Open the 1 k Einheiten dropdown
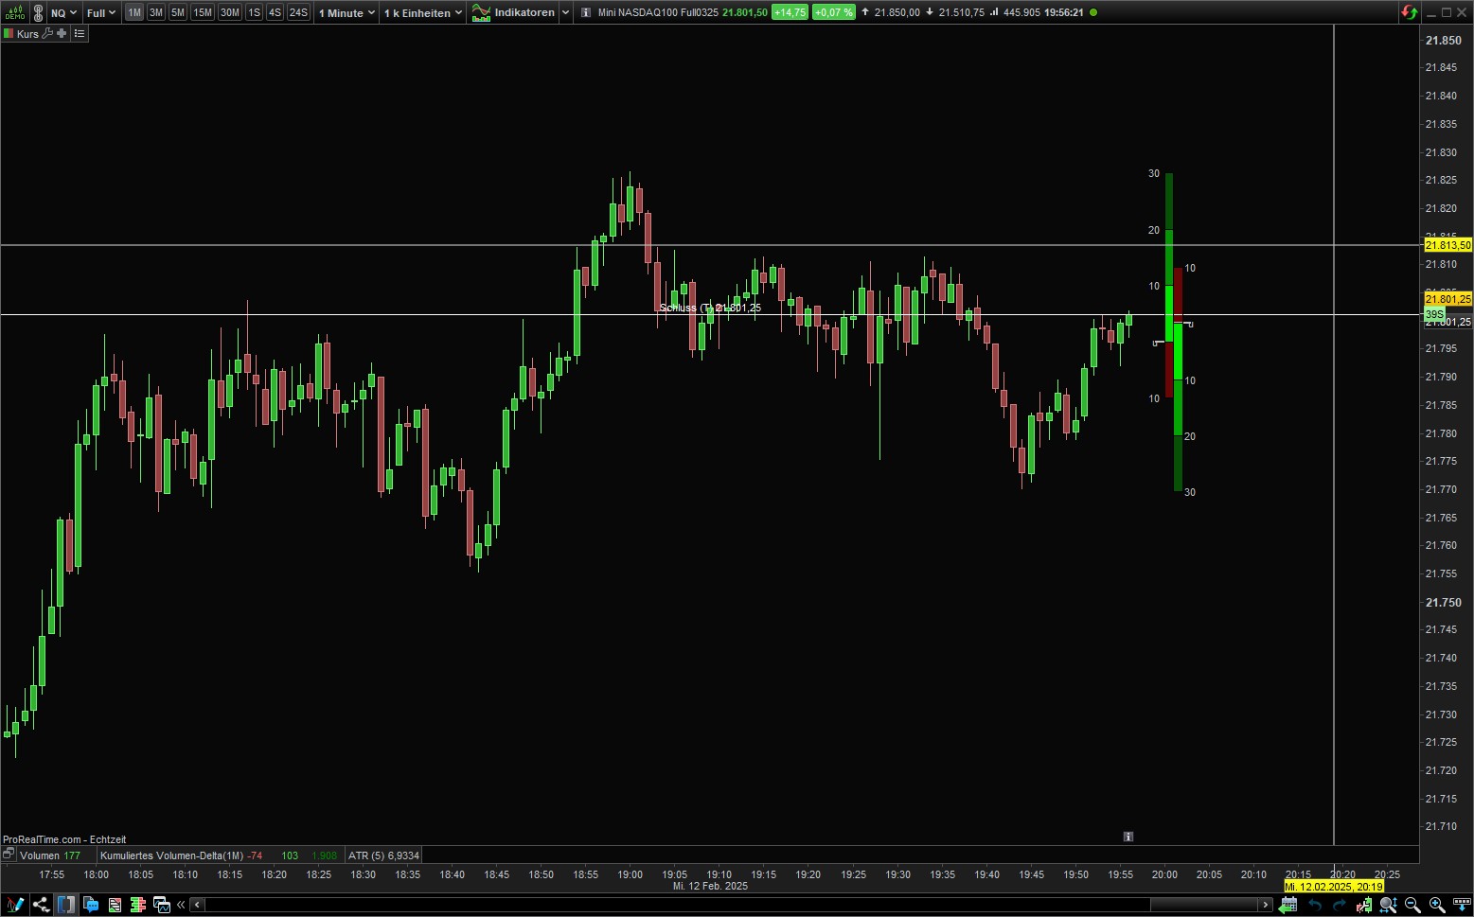This screenshot has height=917, width=1474. tap(423, 12)
